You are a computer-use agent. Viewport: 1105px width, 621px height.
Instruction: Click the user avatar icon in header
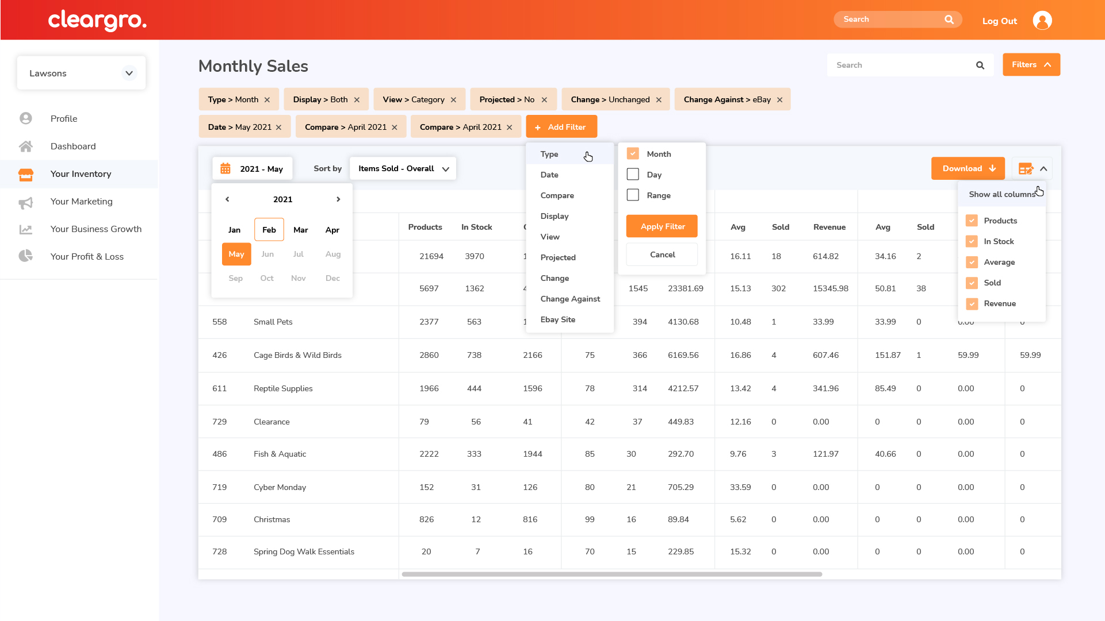[x=1042, y=21]
